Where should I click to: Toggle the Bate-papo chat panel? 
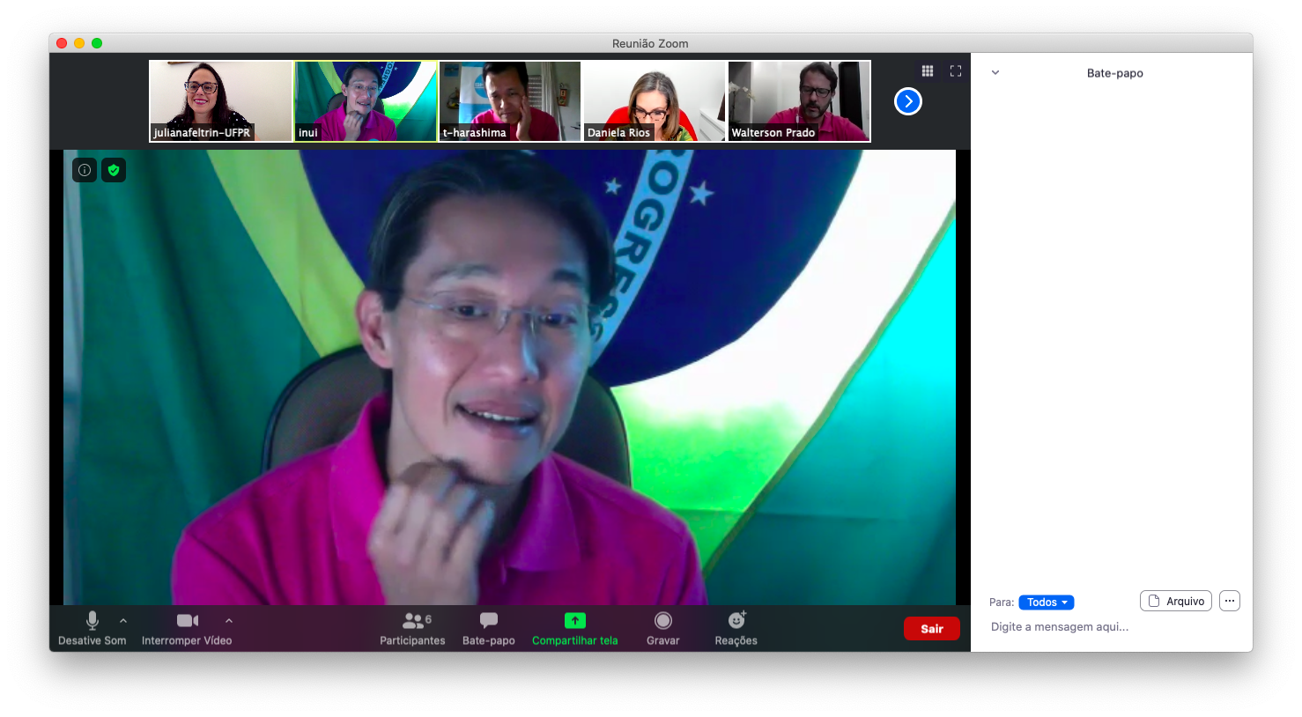pos(488,628)
